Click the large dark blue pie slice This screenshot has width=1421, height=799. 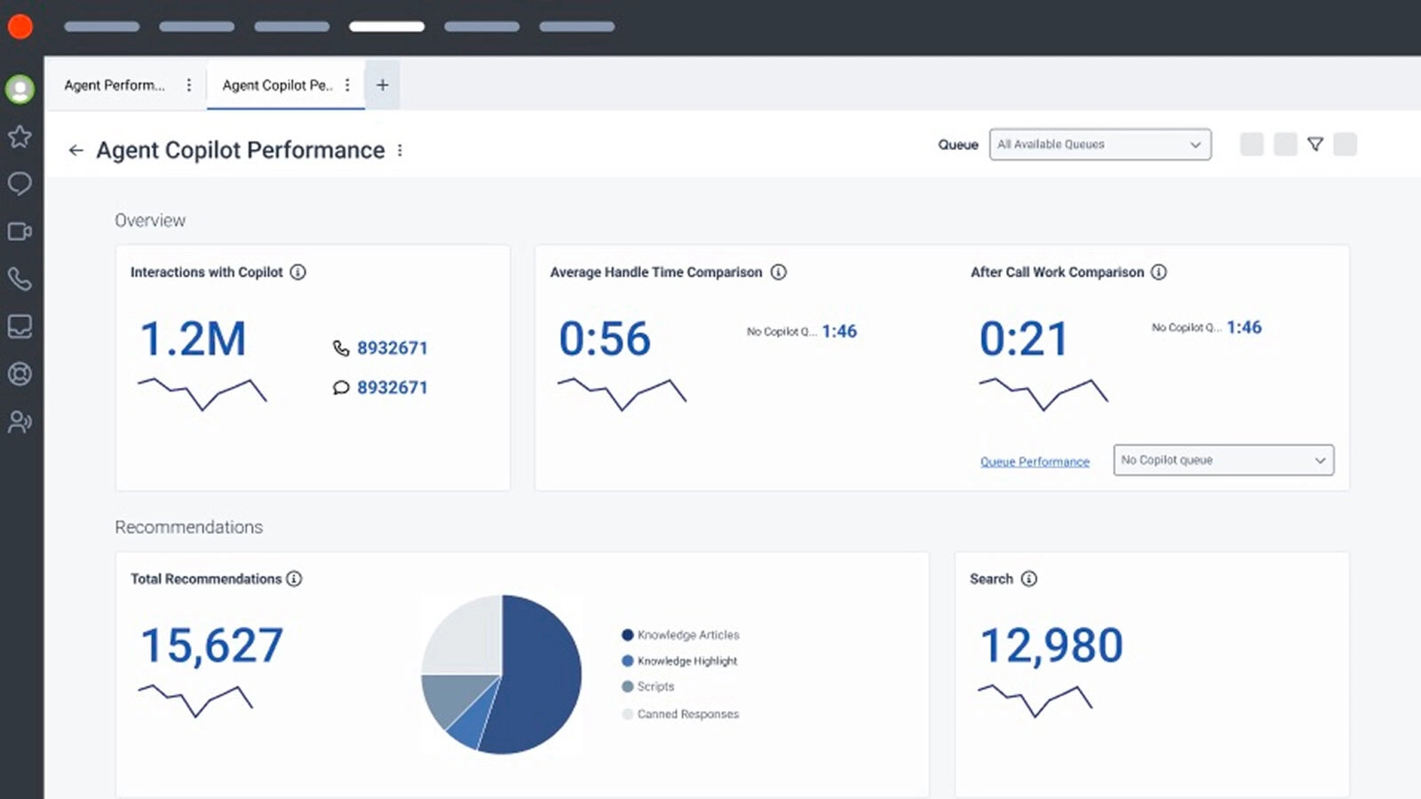(537, 675)
